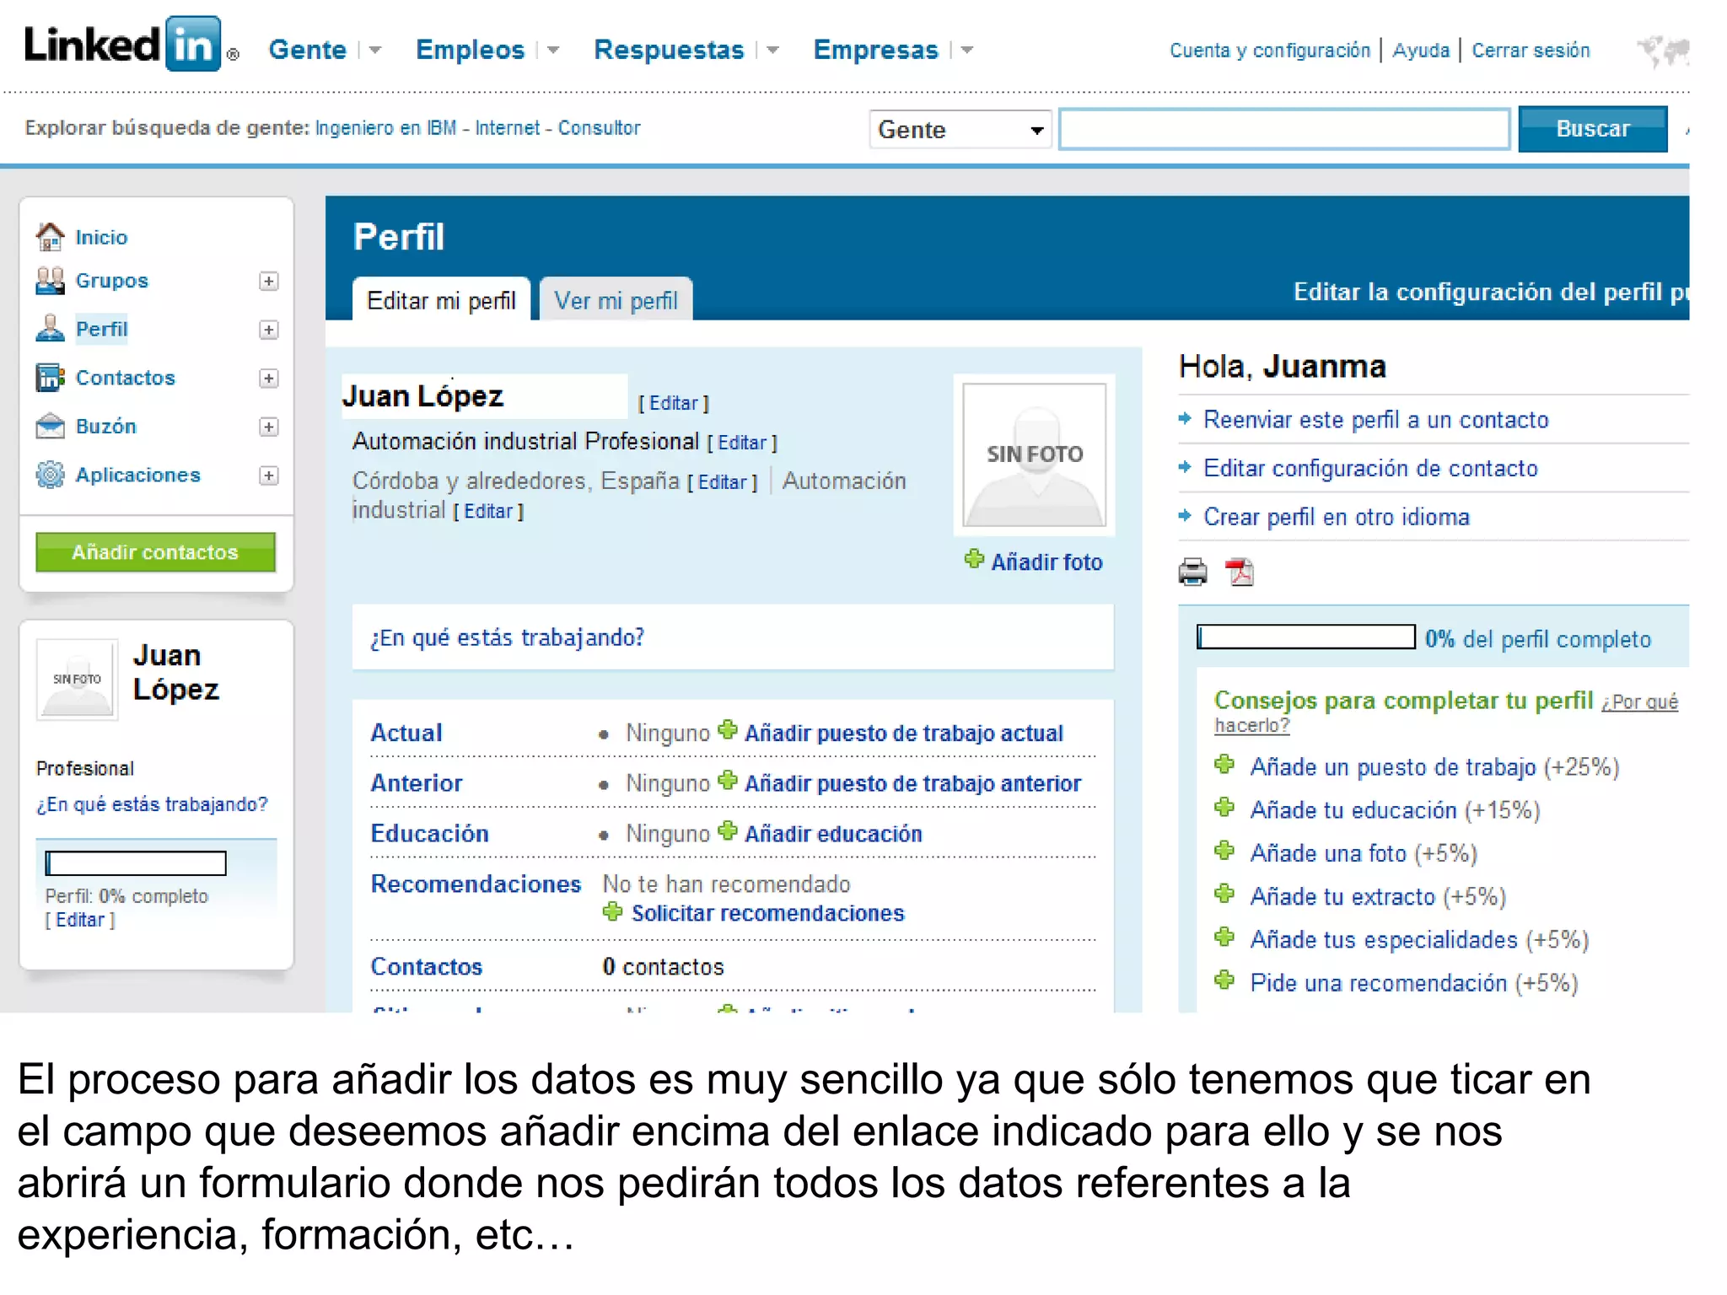Expand the Contactos sidebar section
1727x1295 pixels.
point(268,379)
